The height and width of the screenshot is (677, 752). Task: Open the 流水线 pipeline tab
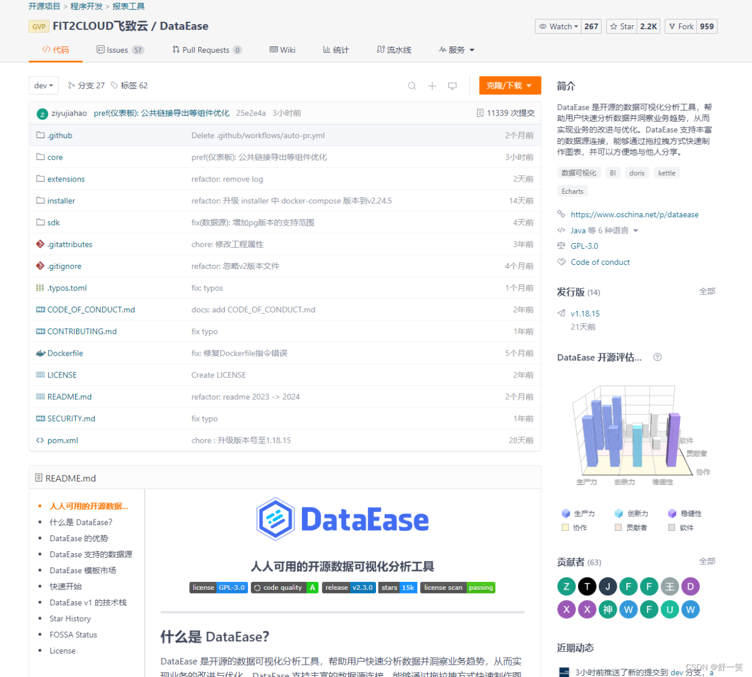coord(394,50)
